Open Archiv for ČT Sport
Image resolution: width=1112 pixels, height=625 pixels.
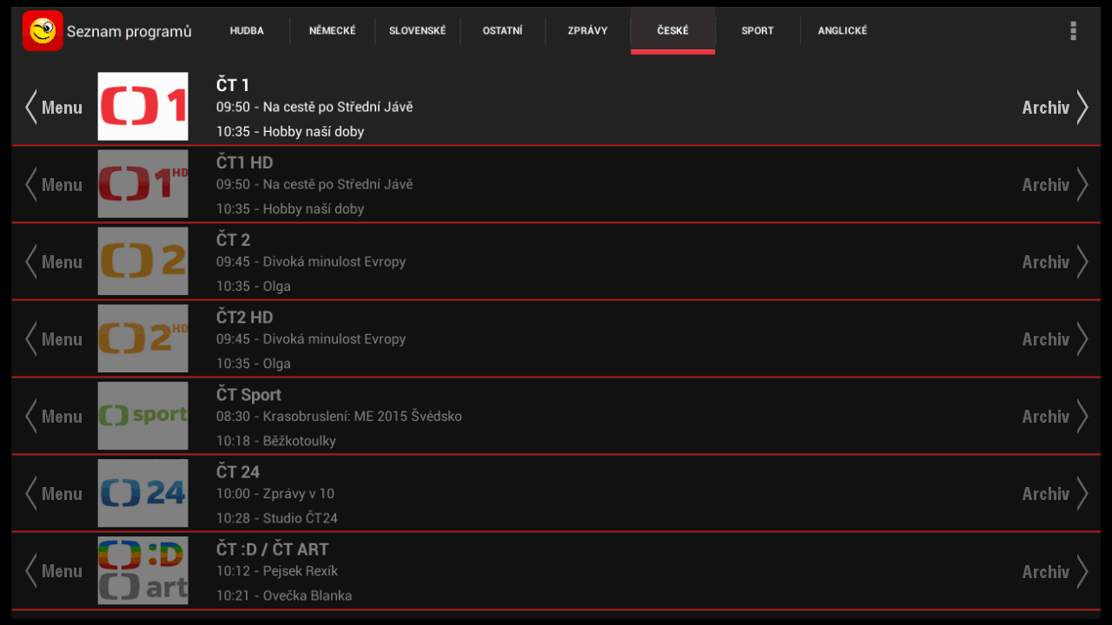click(x=1055, y=417)
